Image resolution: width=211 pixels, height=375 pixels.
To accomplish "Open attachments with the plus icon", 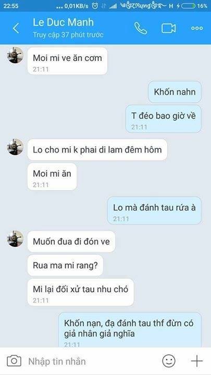I will 197,361.
